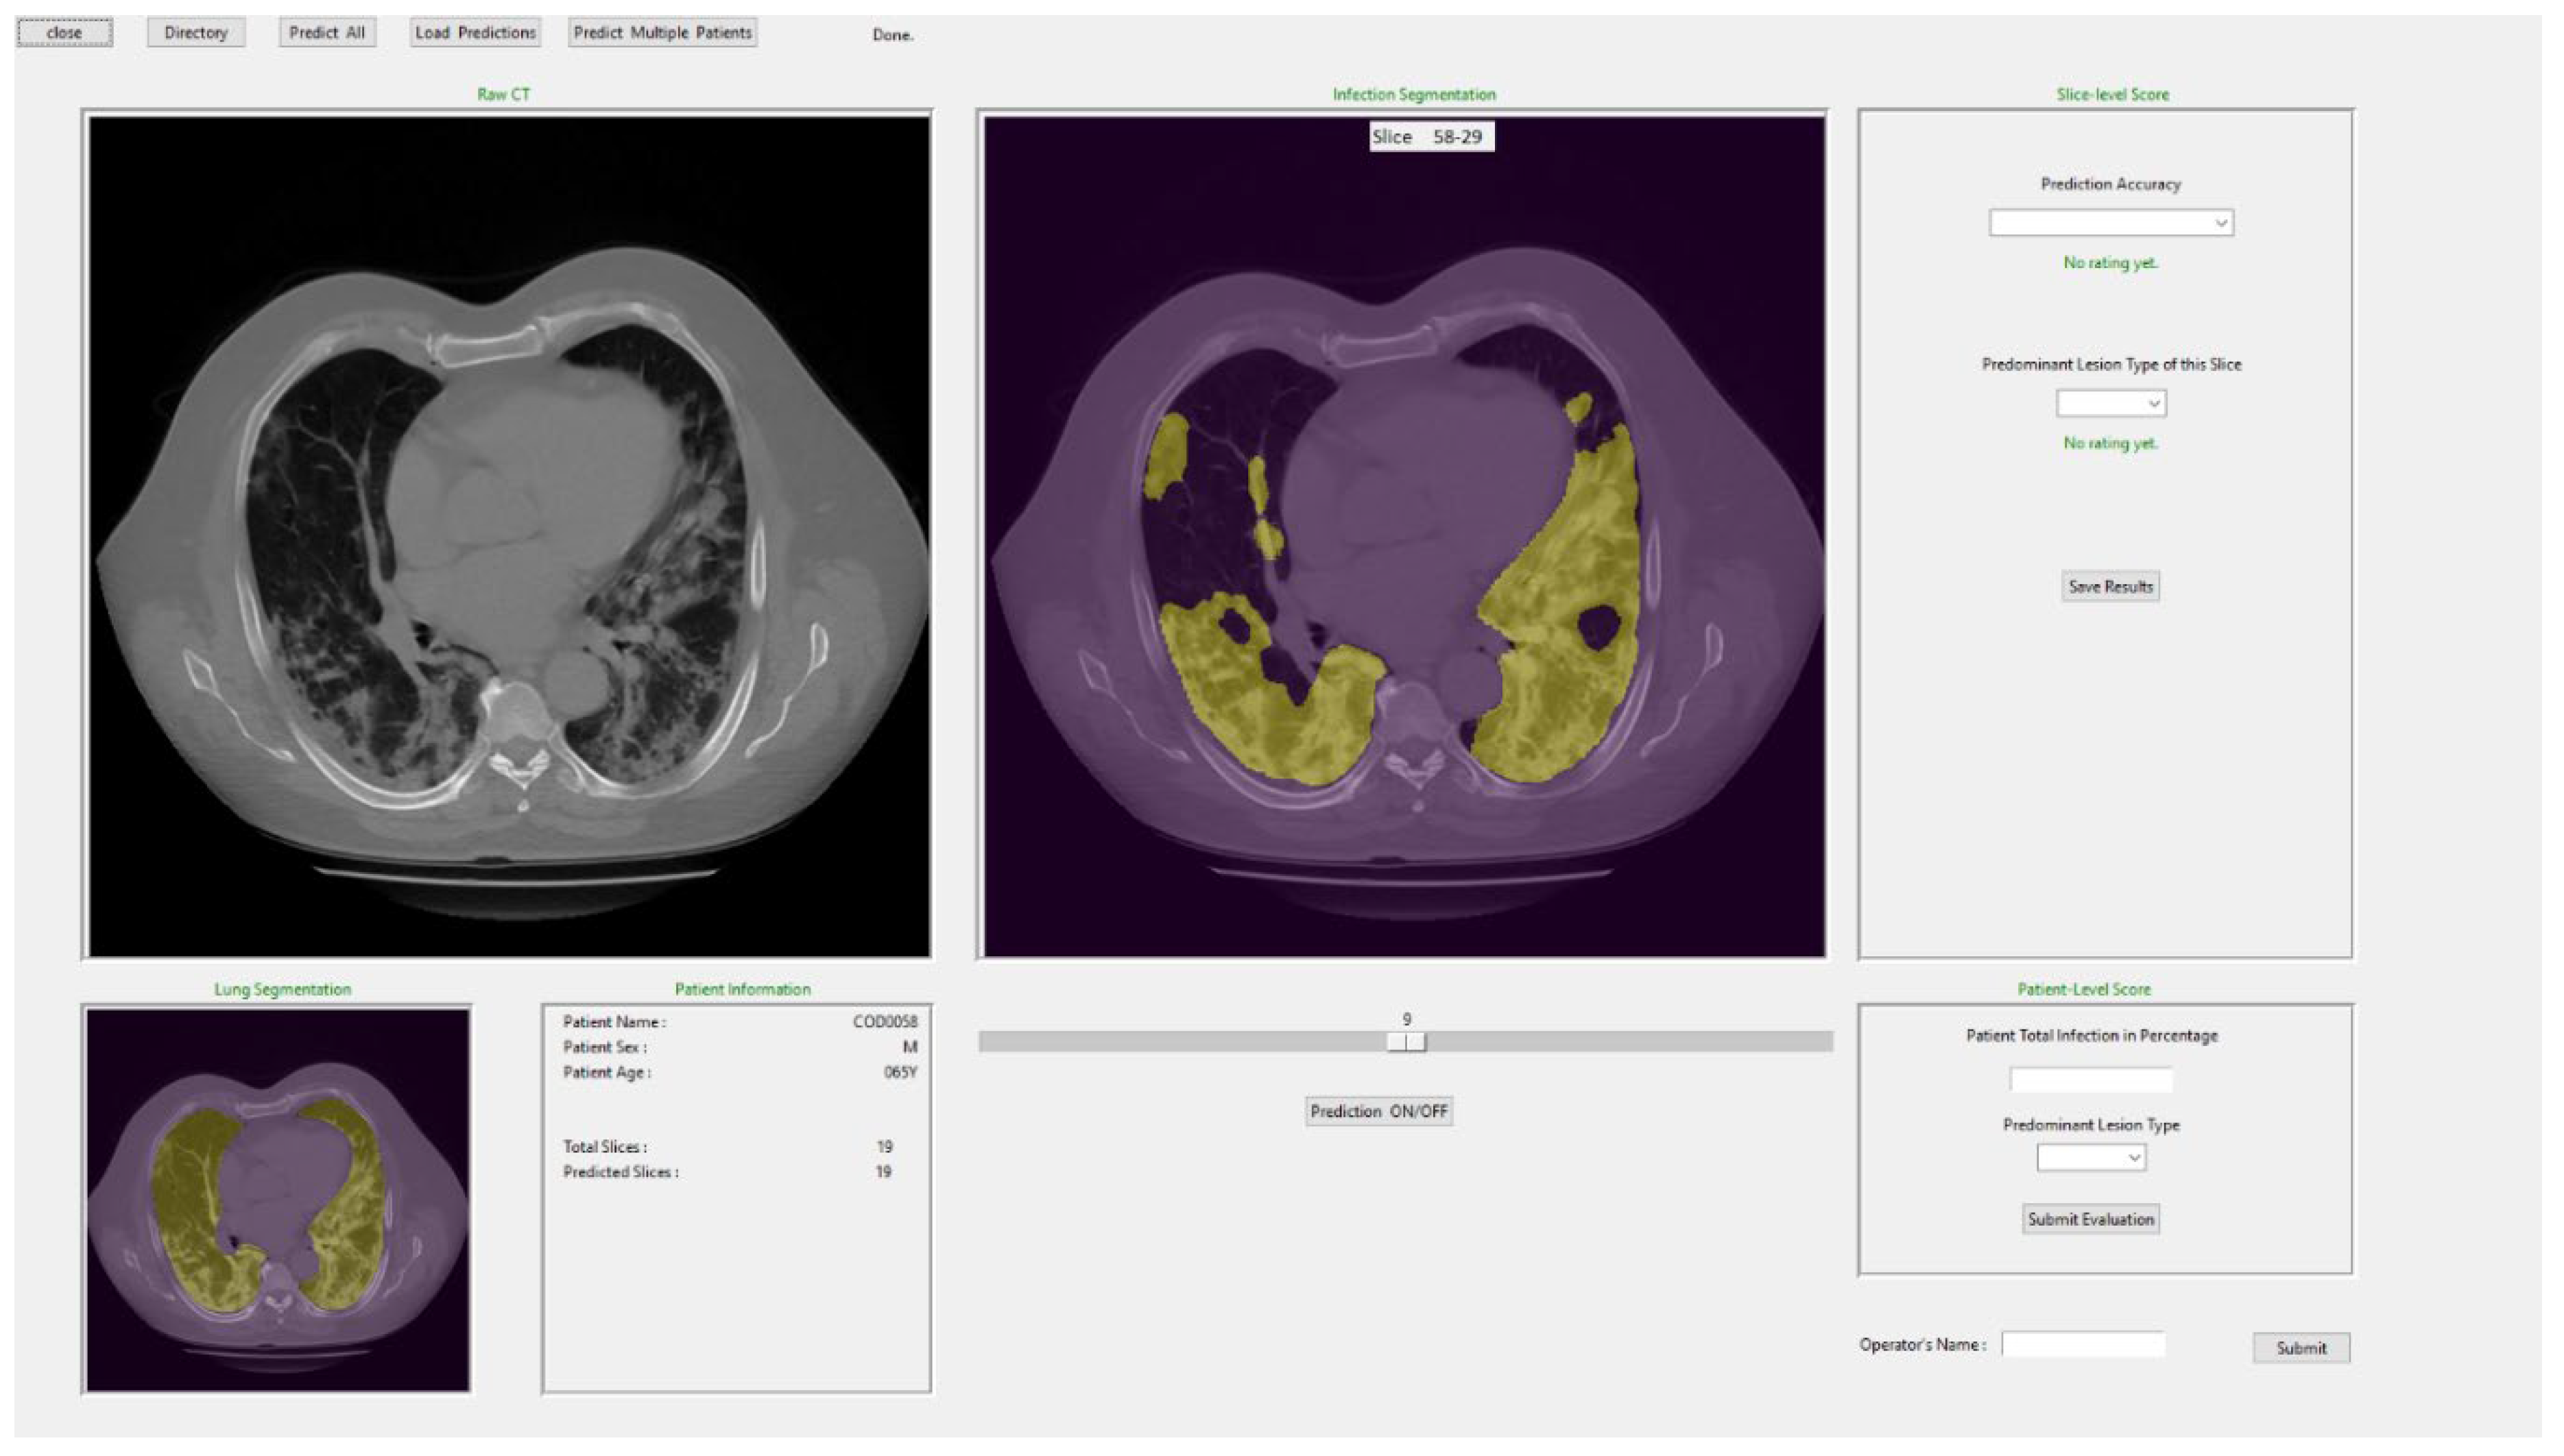Click the Operator's Name field
Image resolution: width=2564 pixels, height=1456 pixels.
coord(2083,1345)
